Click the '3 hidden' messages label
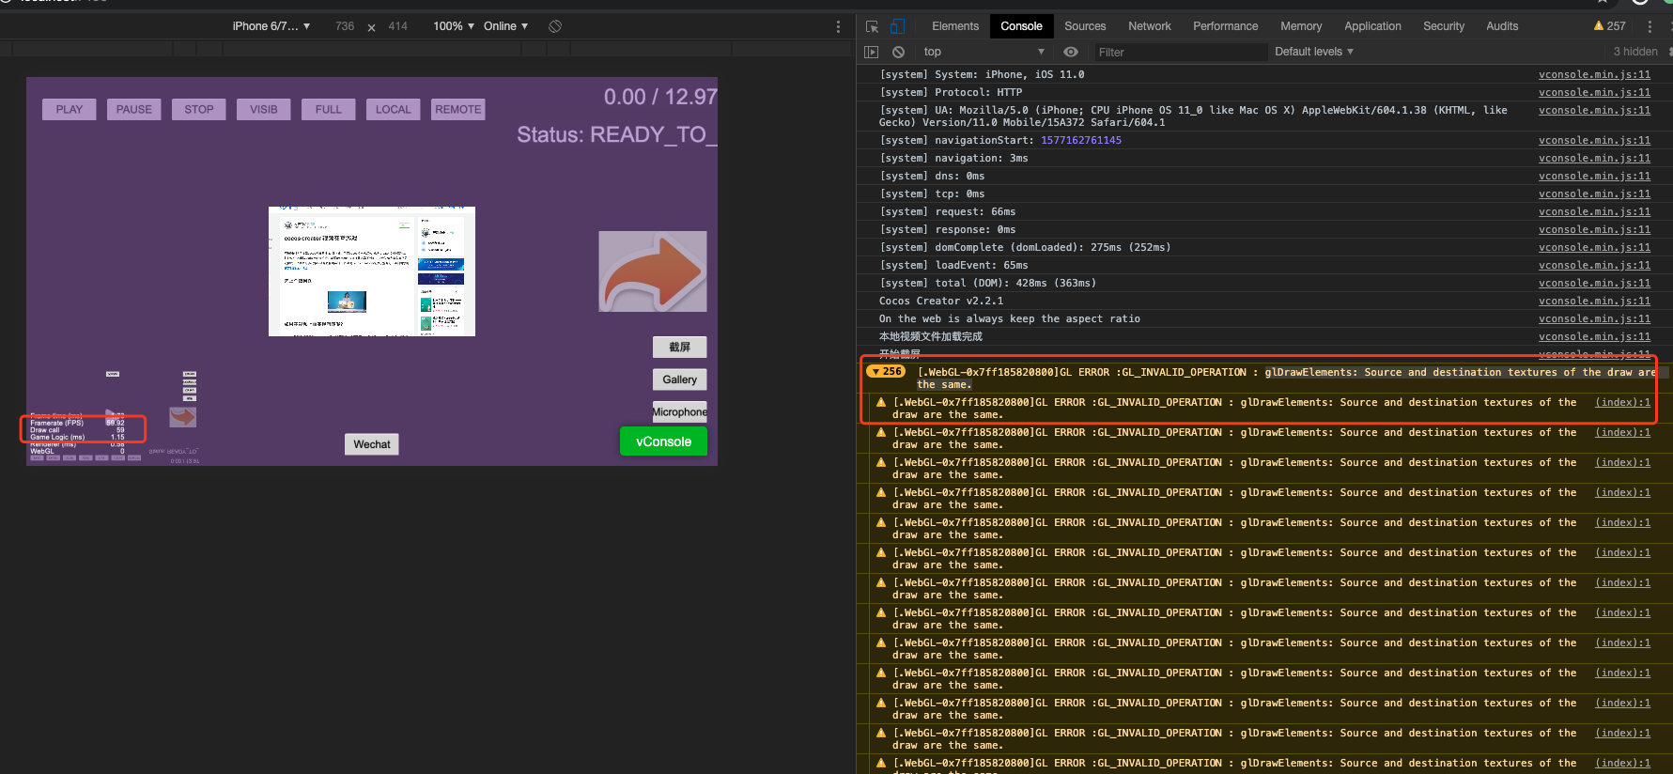The image size is (1673, 774). [1635, 52]
